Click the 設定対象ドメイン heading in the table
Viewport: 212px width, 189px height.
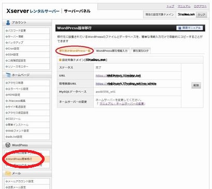pos(83,60)
